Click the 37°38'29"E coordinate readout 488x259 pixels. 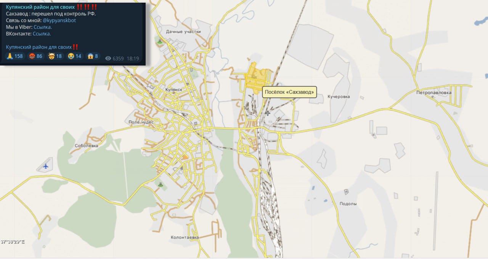point(13,241)
